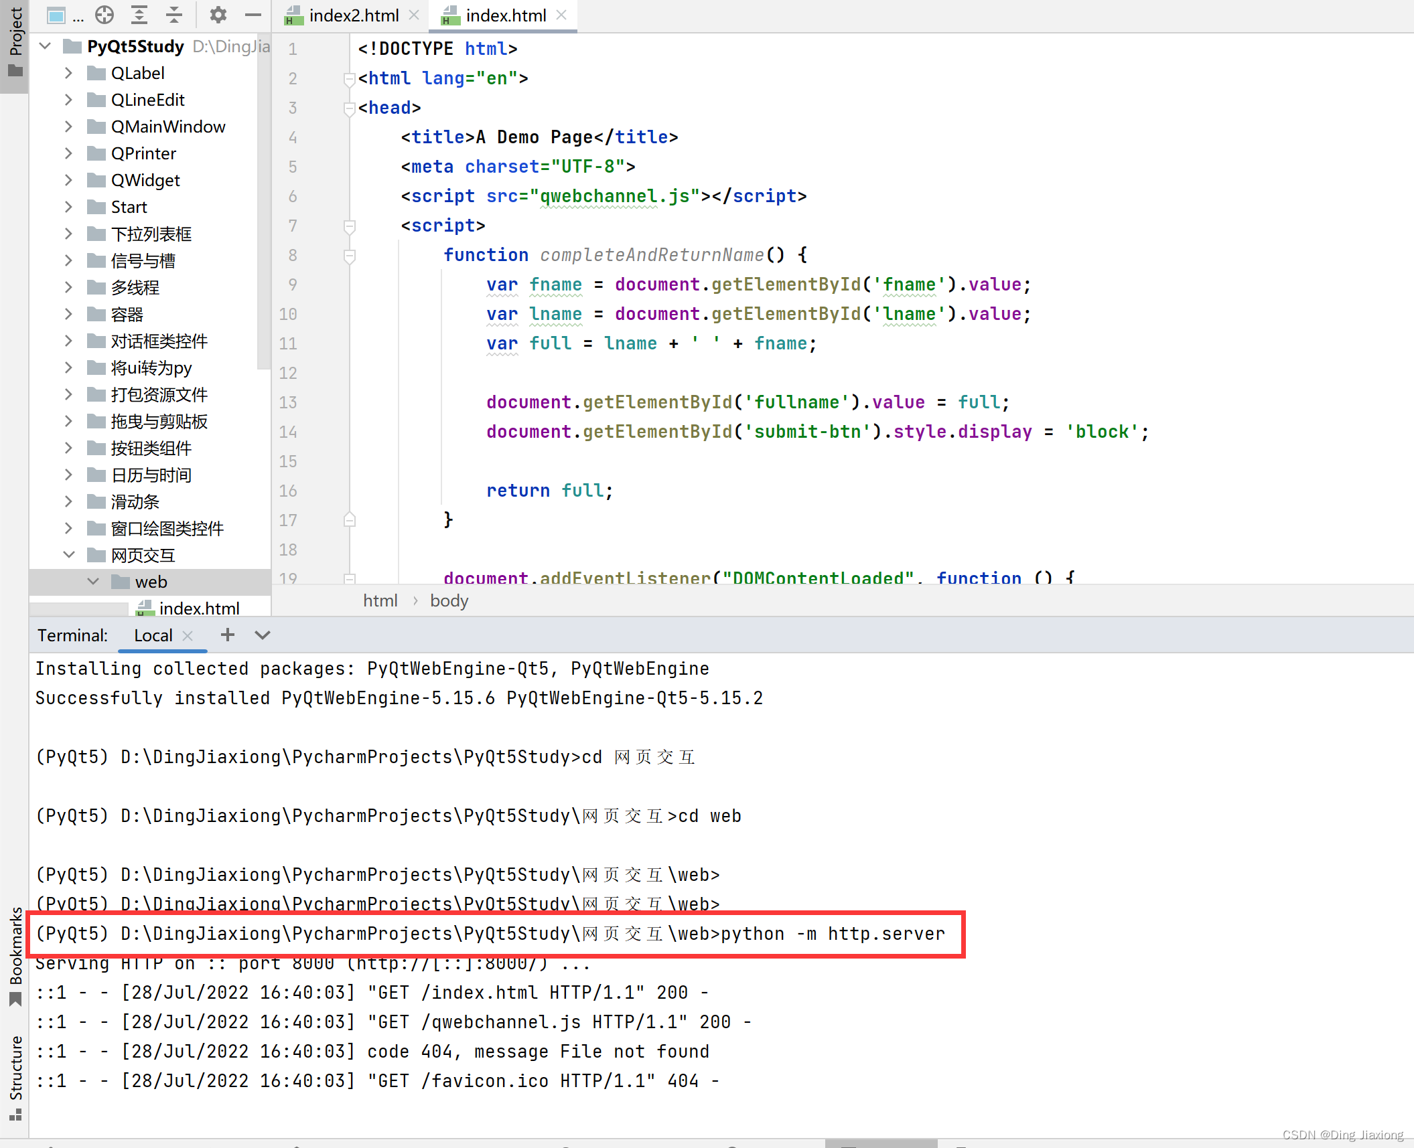This screenshot has height=1148, width=1414.
Task: Click Expand All icon in project toolbar
Action: point(139,15)
